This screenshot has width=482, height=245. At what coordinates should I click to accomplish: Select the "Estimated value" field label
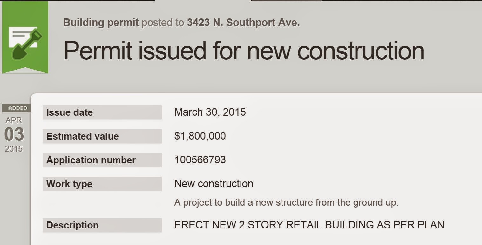[82, 136]
